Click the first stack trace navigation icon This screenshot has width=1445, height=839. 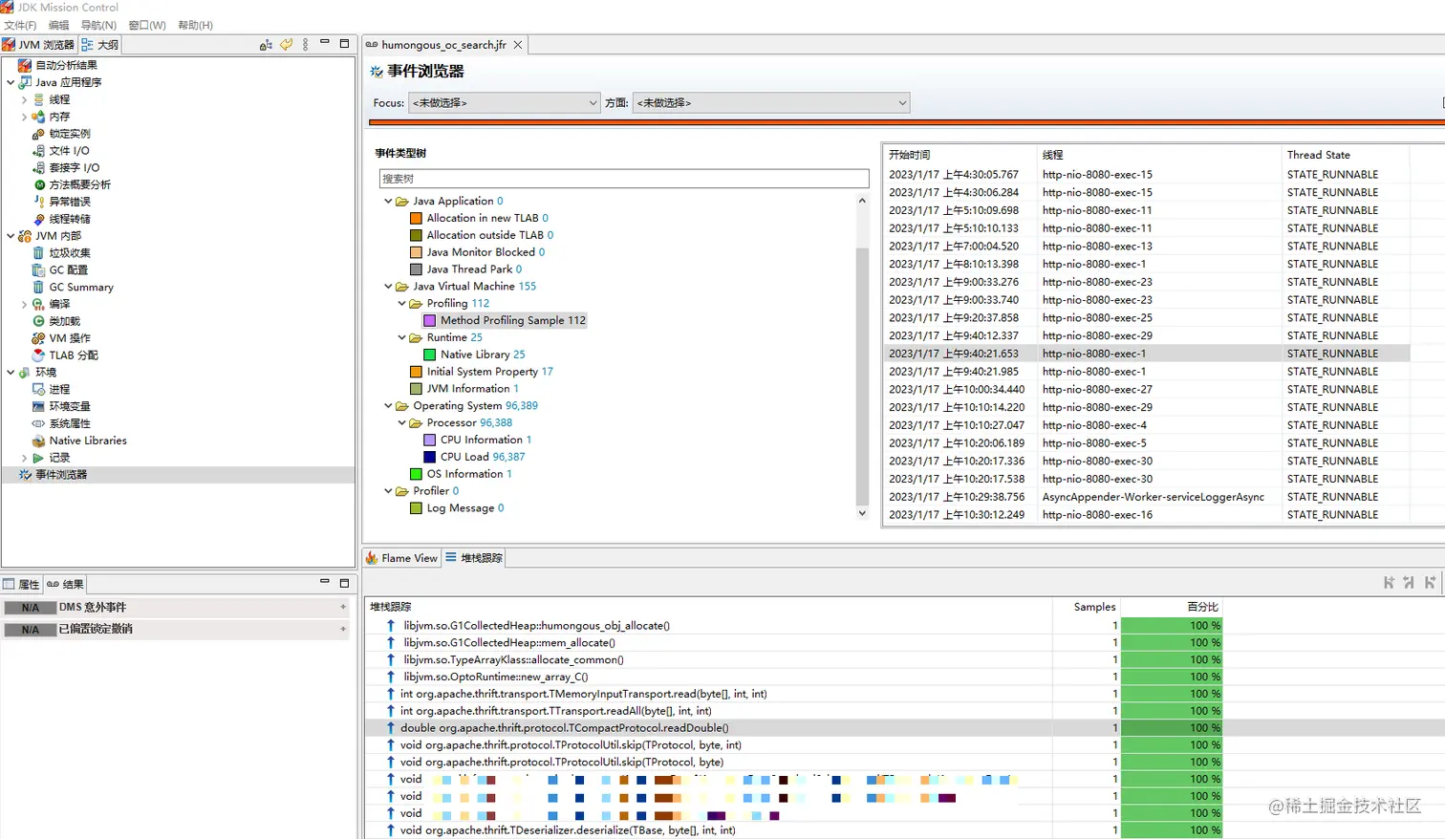pyautogui.click(x=1389, y=582)
